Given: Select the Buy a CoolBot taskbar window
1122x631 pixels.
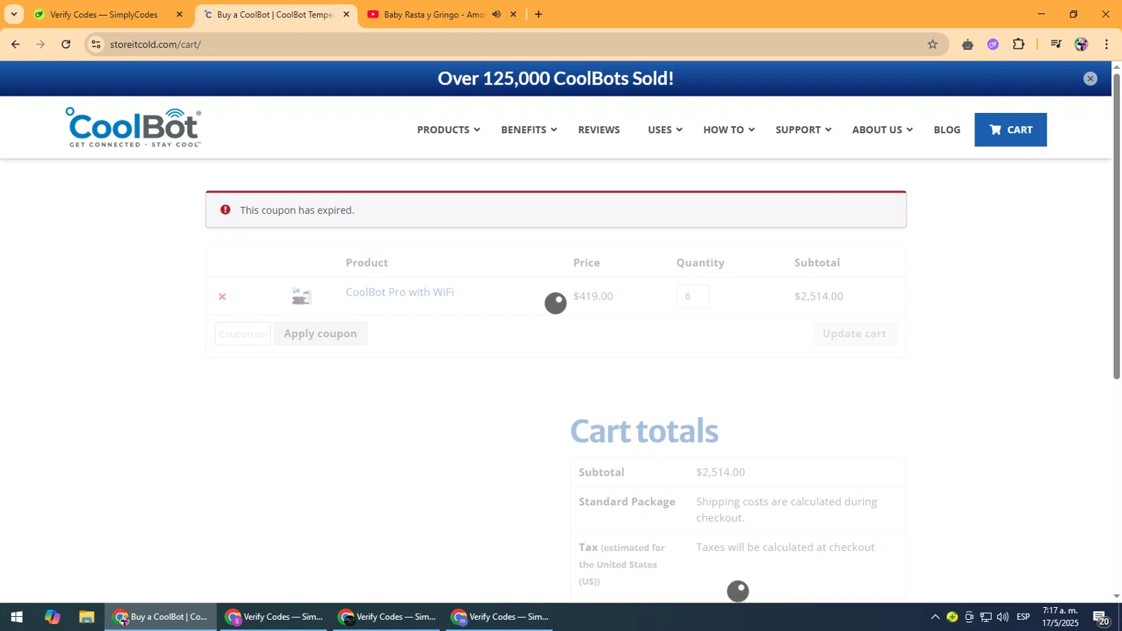Looking at the screenshot, I should pos(161,617).
